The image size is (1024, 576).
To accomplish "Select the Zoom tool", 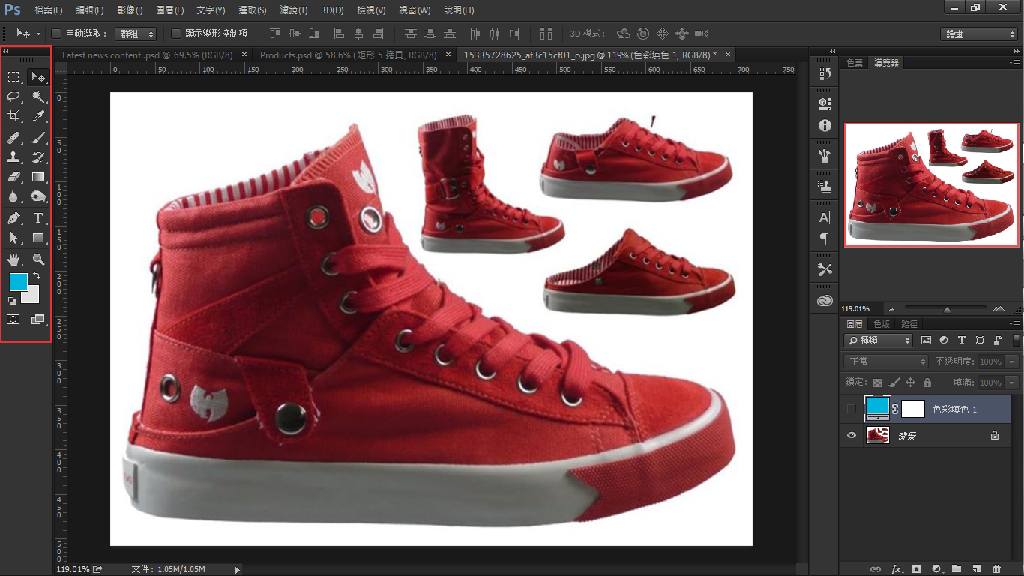I will click(x=37, y=259).
